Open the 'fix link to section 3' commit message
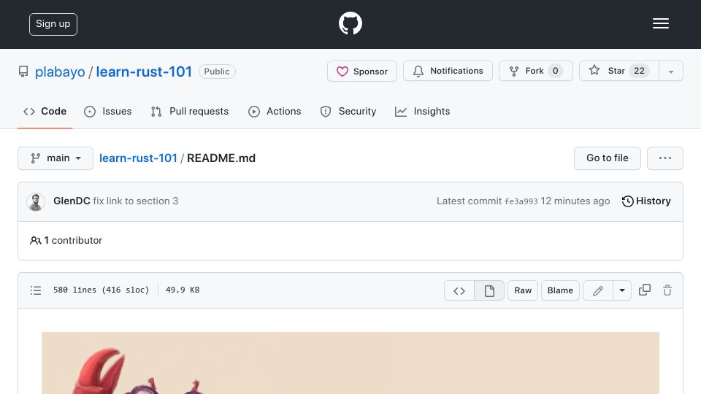The image size is (701, 394). 136,201
